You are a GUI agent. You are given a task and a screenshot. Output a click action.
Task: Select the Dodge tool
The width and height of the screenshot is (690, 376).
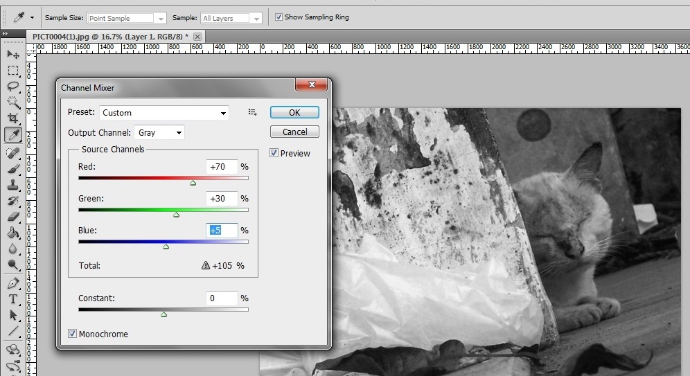[12, 265]
